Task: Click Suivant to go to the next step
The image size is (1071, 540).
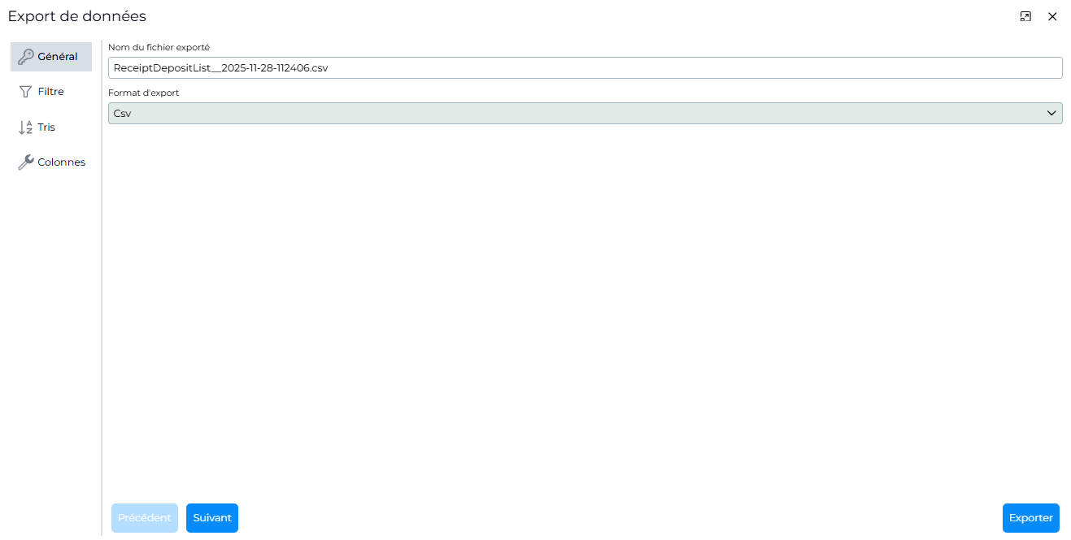Action: coord(212,518)
